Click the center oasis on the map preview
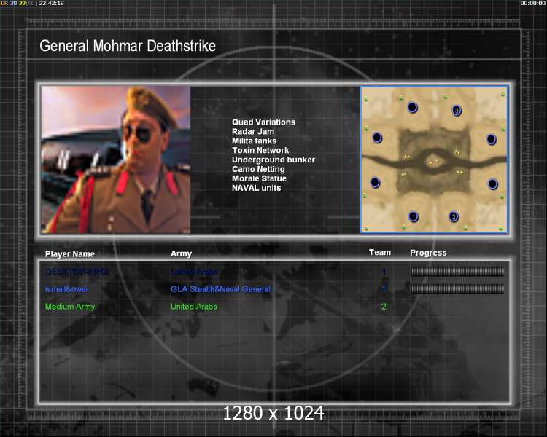Screen dimensions: 547x437 point(434,162)
